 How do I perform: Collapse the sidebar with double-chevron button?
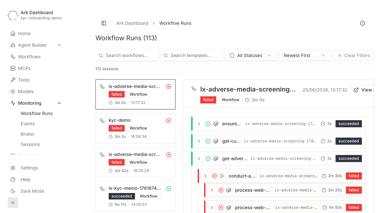(13, 203)
